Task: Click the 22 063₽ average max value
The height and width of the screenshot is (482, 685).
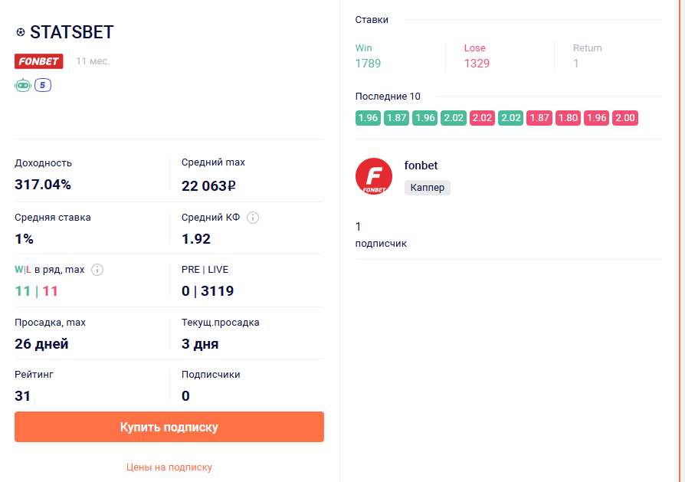Action: point(209,186)
